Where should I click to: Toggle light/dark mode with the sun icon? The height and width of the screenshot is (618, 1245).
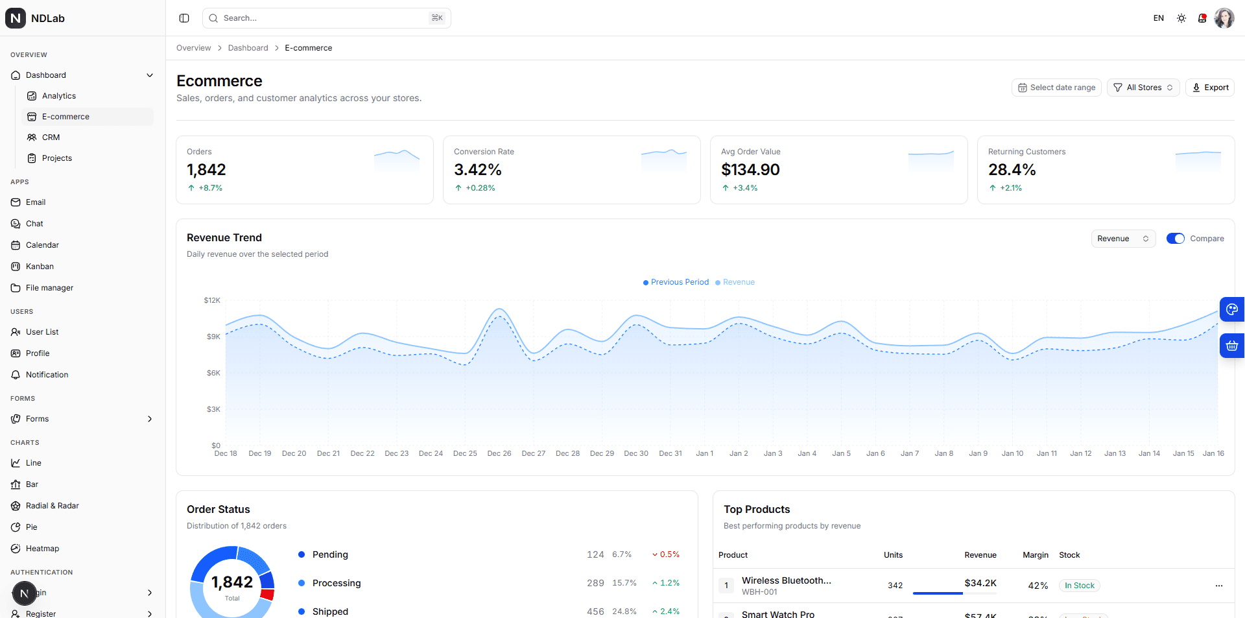pos(1181,18)
